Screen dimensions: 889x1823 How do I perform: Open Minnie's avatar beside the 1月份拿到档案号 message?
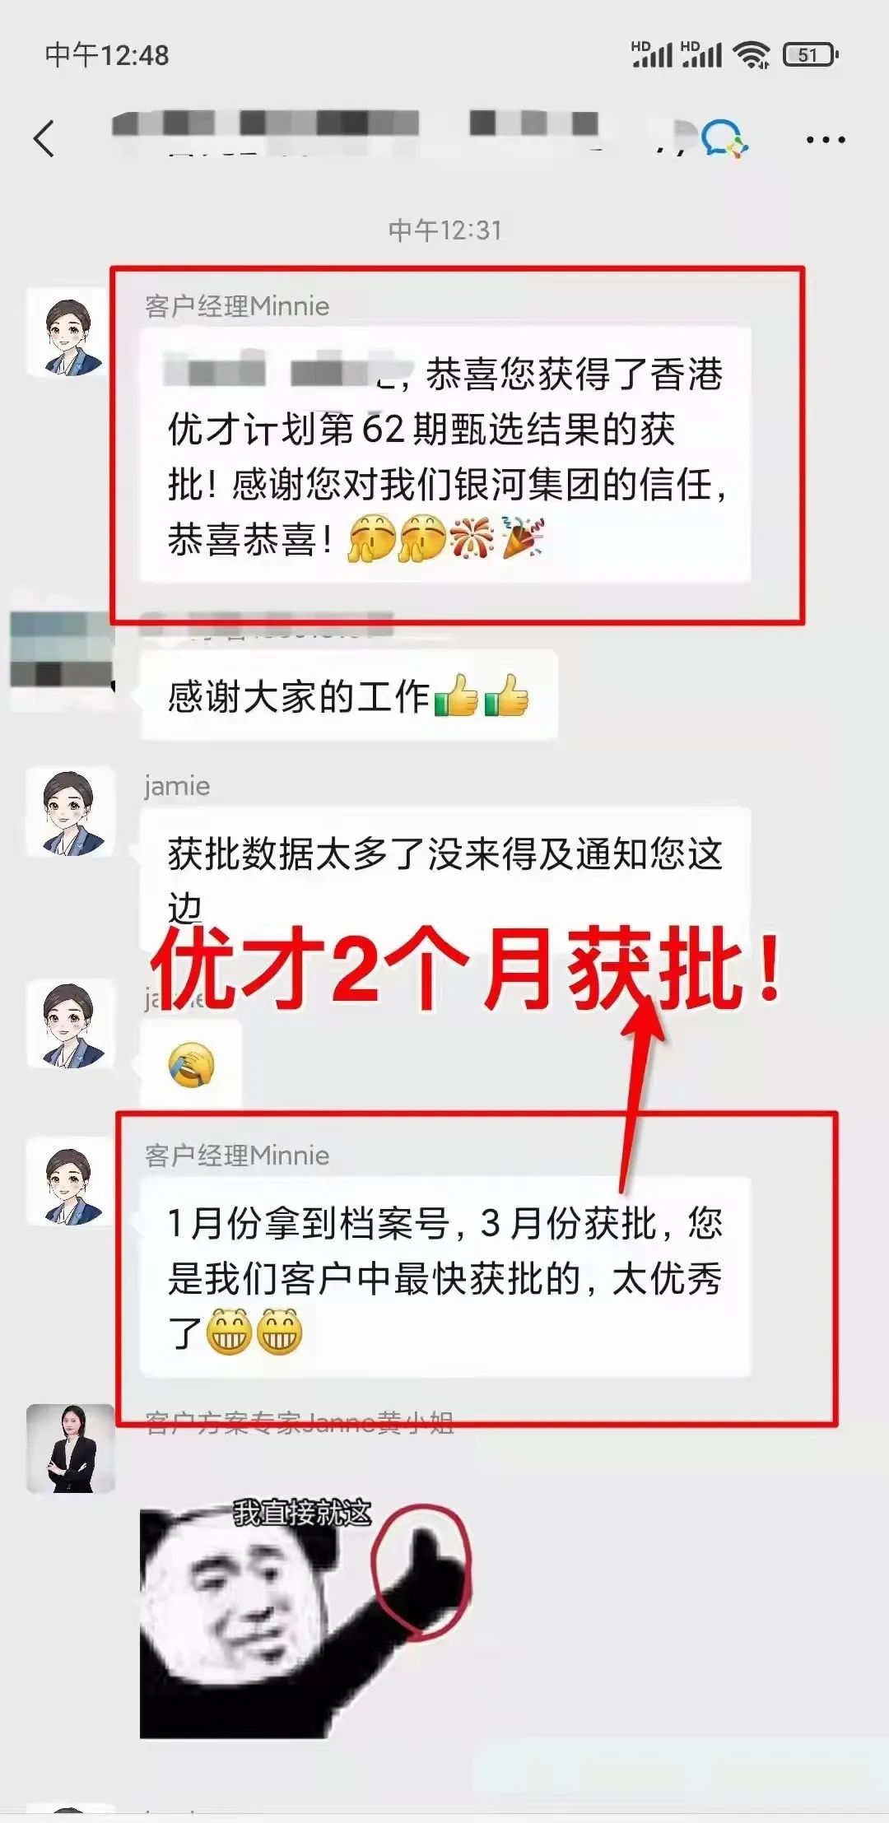[x=70, y=1181]
